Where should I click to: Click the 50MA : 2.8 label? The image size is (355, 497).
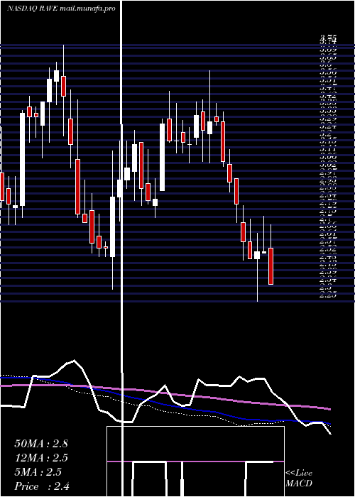[x=41, y=444]
